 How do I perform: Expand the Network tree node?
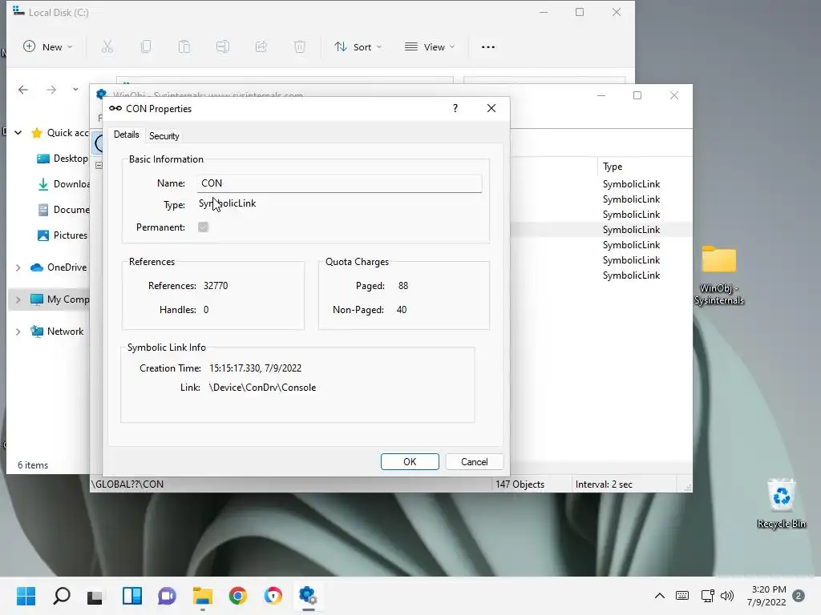(x=18, y=332)
